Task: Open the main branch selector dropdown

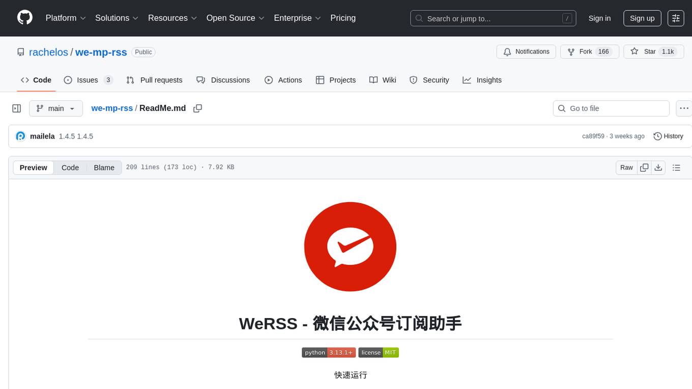Action: tap(56, 108)
